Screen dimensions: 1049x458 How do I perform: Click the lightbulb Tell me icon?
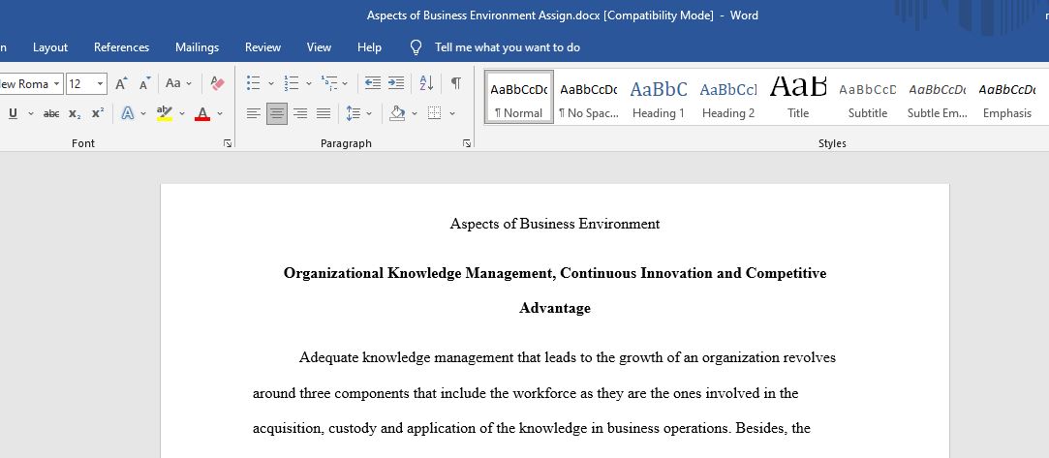click(417, 47)
